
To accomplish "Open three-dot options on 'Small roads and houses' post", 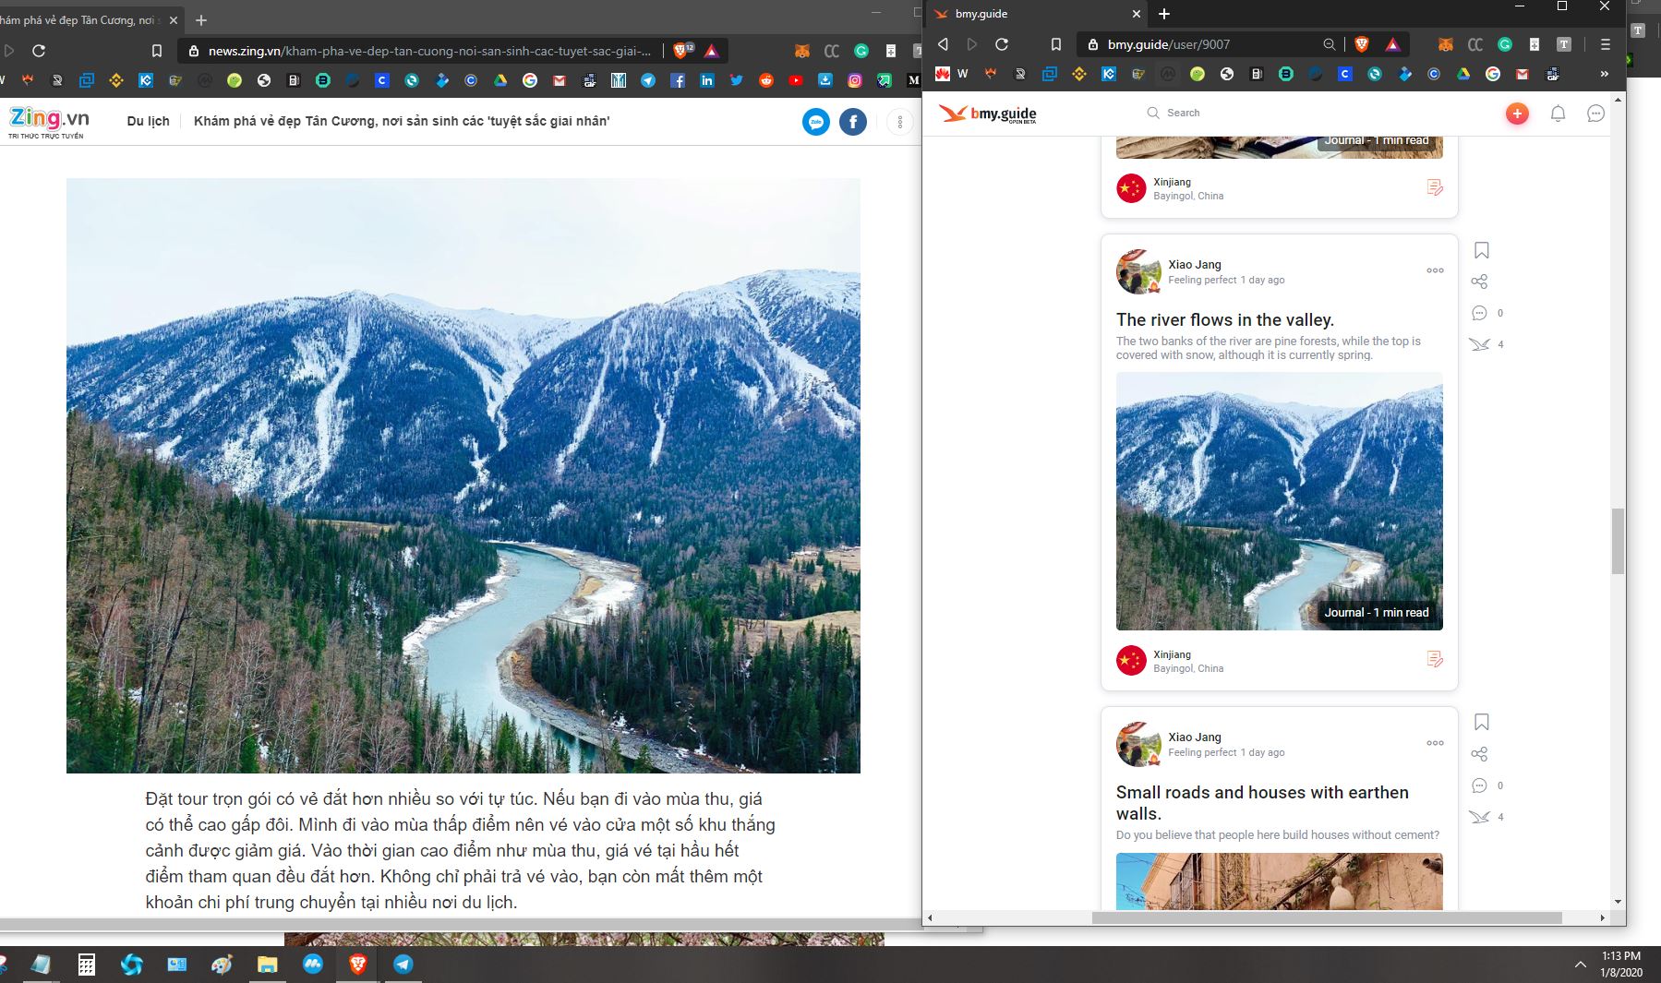I will [x=1435, y=743].
